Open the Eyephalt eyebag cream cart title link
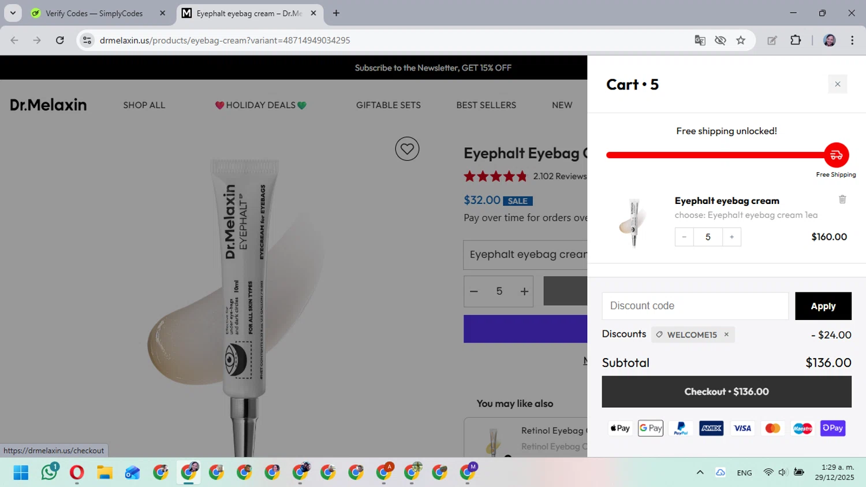 click(727, 201)
